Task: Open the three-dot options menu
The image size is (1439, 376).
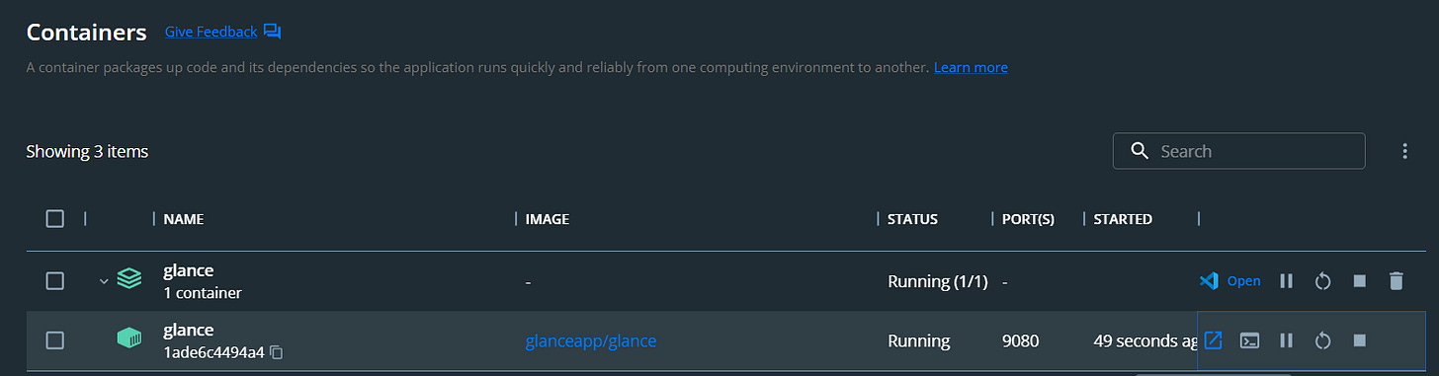Action: coord(1404,151)
